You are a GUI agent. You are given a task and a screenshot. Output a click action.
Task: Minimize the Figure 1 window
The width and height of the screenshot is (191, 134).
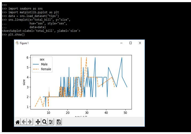click(121, 43)
